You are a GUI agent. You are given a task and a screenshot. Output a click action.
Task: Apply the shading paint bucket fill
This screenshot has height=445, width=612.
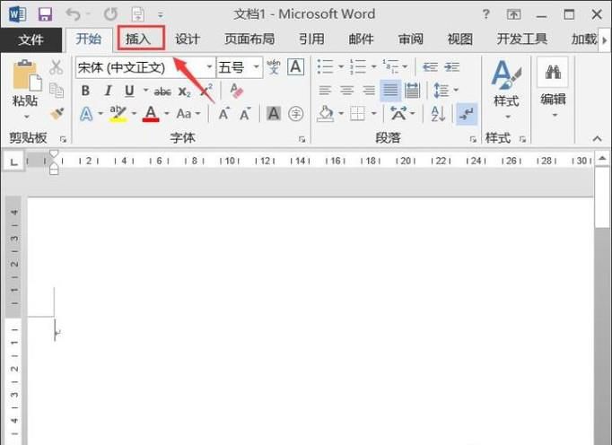click(x=326, y=114)
